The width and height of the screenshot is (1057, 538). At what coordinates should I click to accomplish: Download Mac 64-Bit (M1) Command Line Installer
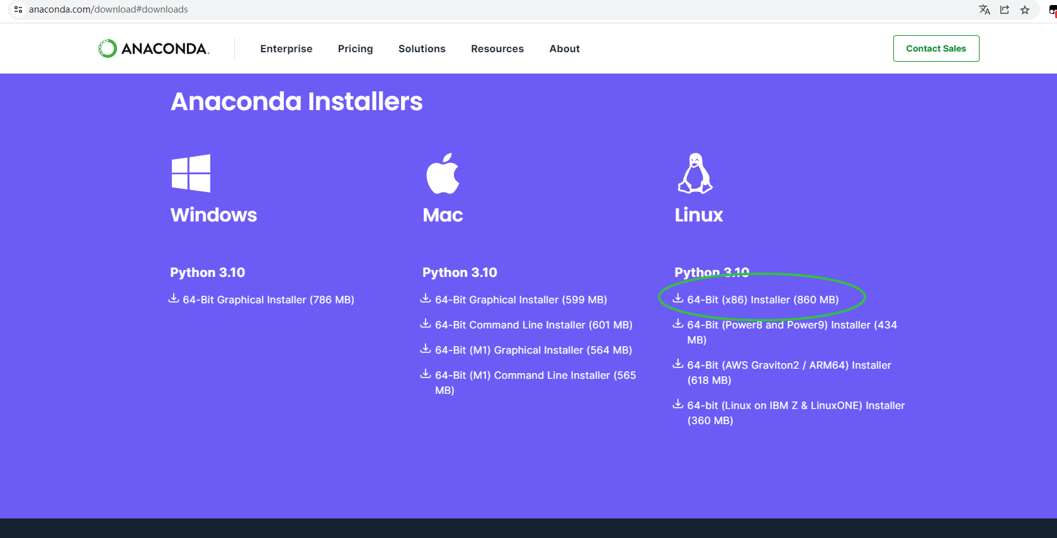[535, 383]
